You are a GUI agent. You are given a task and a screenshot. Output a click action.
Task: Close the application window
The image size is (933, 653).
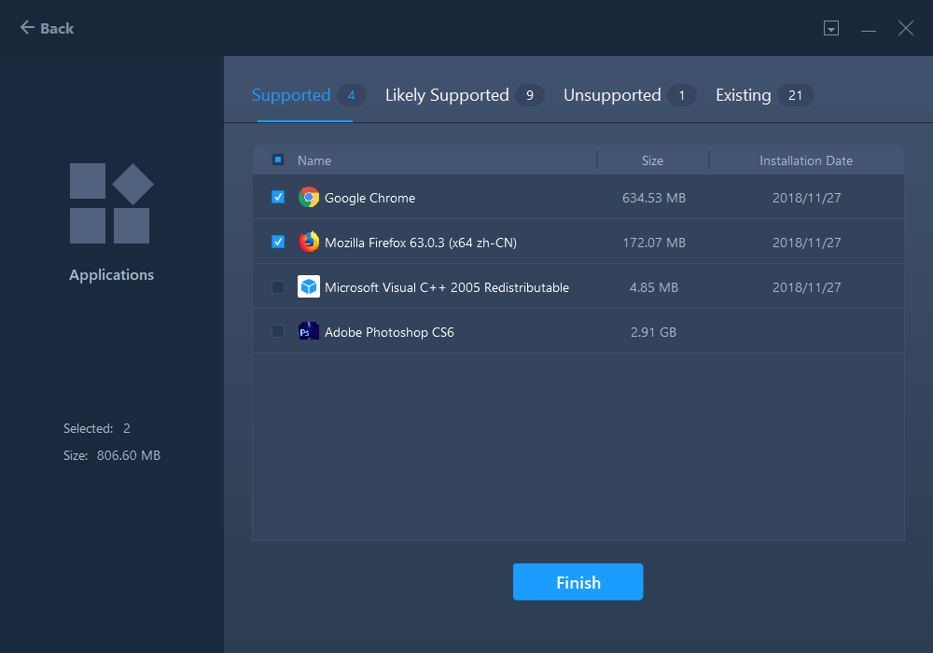click(906, 29)
